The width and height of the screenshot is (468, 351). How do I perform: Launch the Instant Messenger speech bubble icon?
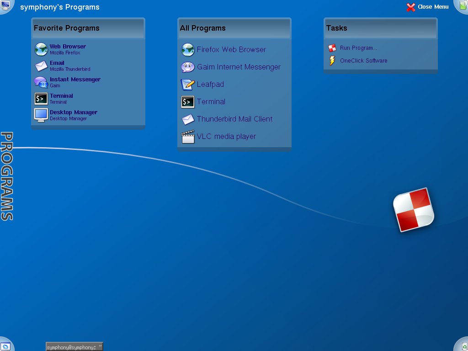pos(41,82)
